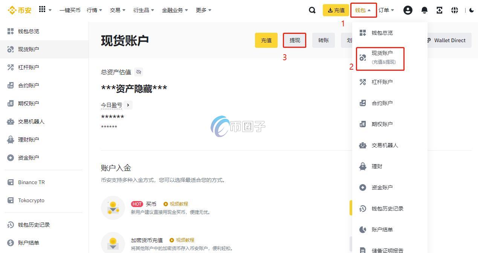The image size is (478, 253).
Task: Select the 现货账户 icon in the left sidebar
Action: pyautogui.click(x=10, y=49)
